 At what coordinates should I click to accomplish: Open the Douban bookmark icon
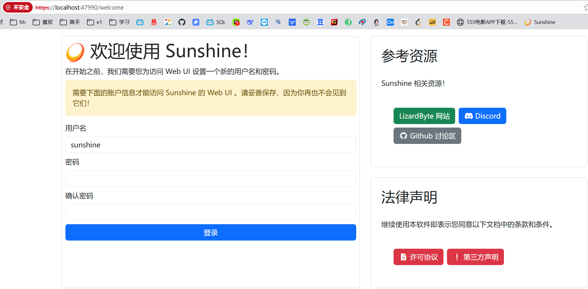[320, 22]
